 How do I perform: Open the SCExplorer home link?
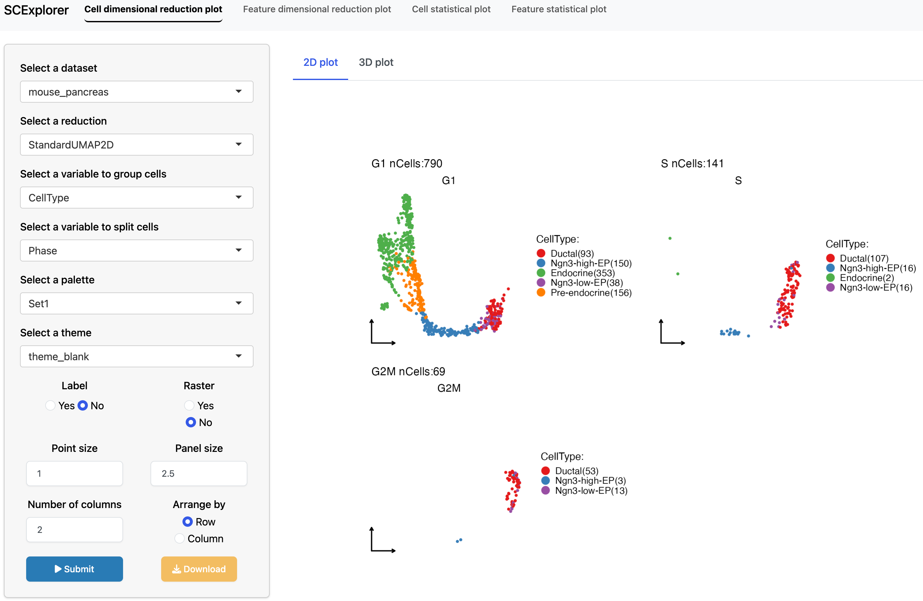tap(36, 10)
